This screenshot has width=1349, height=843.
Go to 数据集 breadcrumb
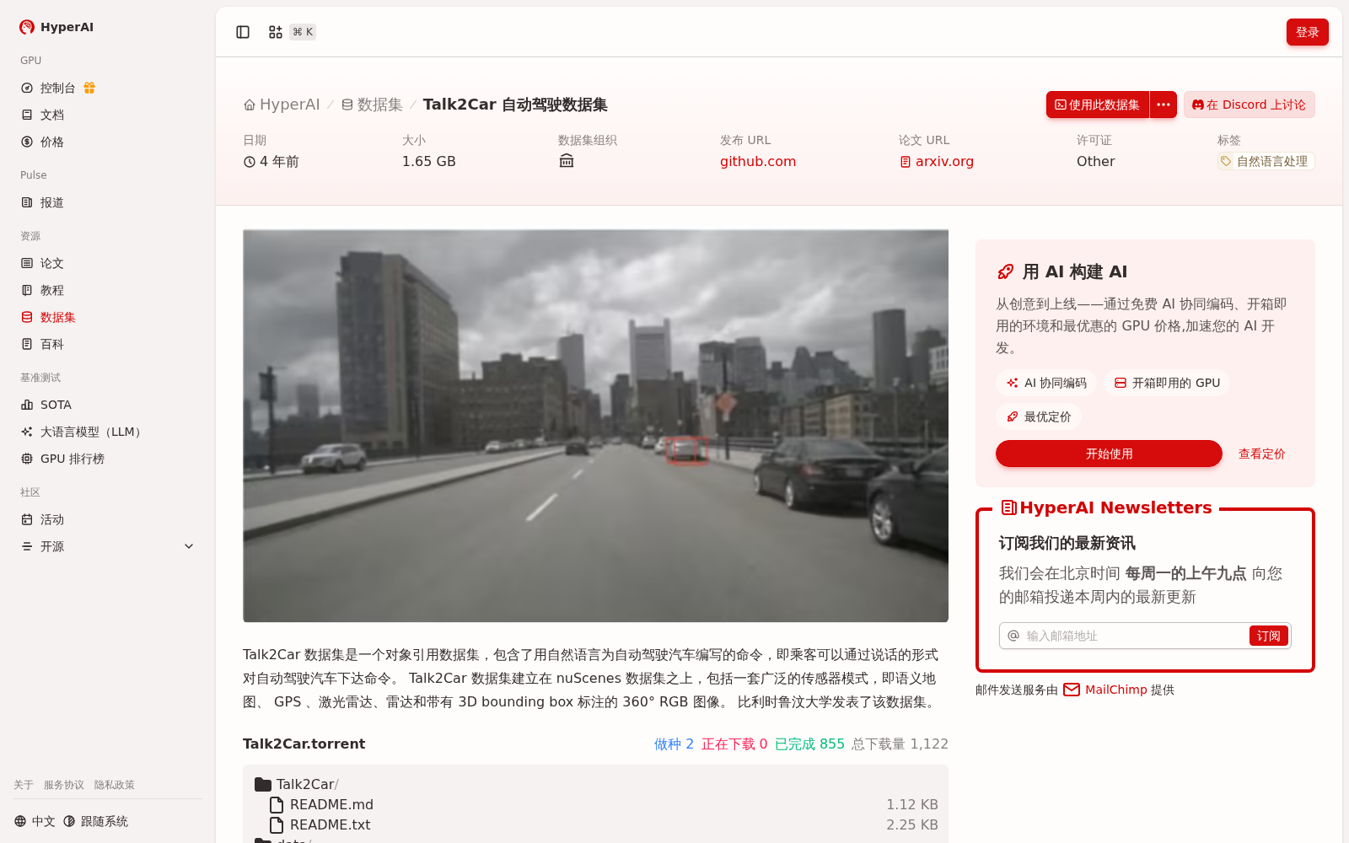click(x=372, y=105)
